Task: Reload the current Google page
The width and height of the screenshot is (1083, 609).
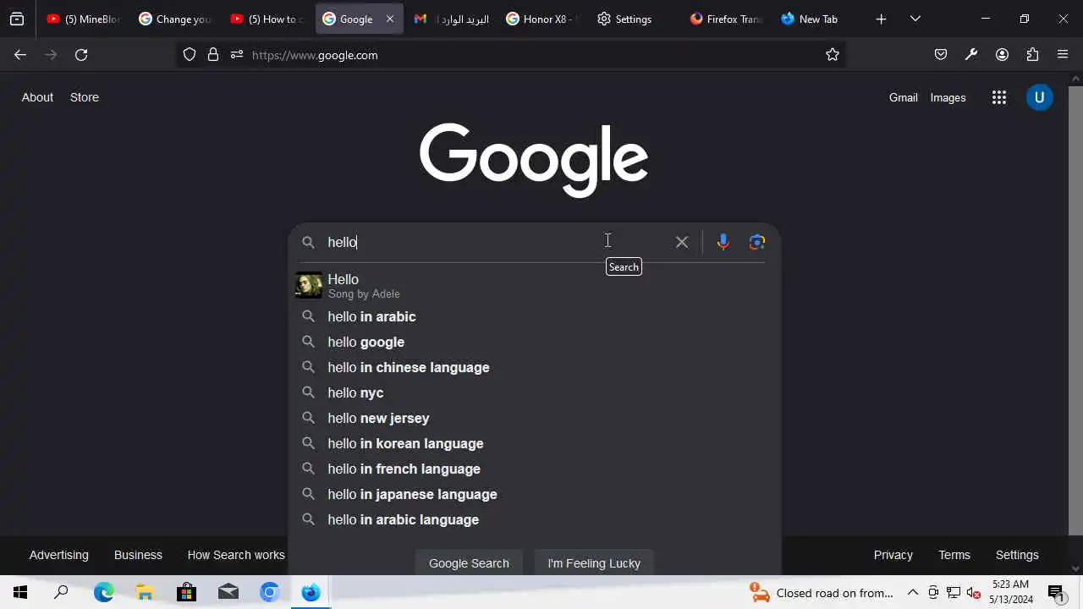Action: click(81, 55)
